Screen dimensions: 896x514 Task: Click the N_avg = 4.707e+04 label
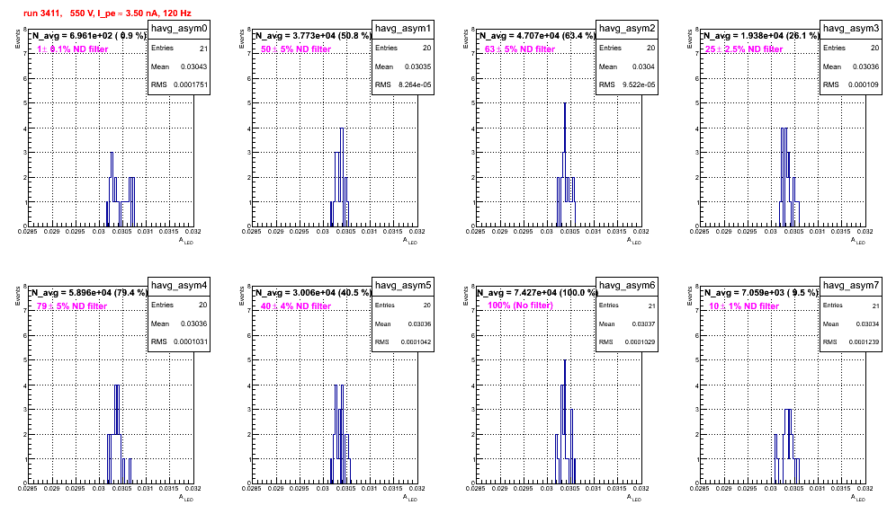coord(537,35)
